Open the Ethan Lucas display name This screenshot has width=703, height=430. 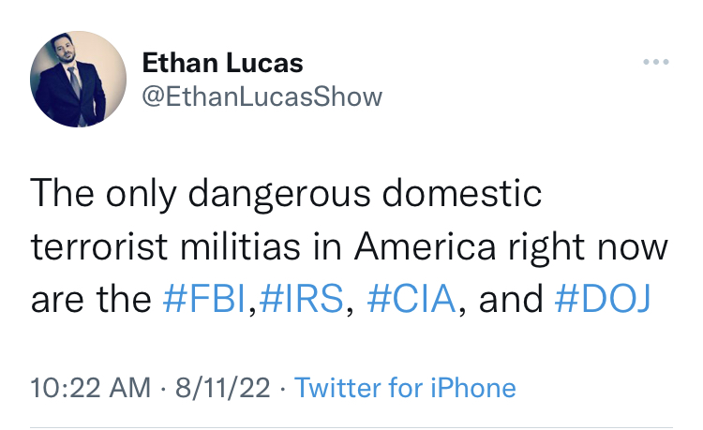tap(222, 64)
